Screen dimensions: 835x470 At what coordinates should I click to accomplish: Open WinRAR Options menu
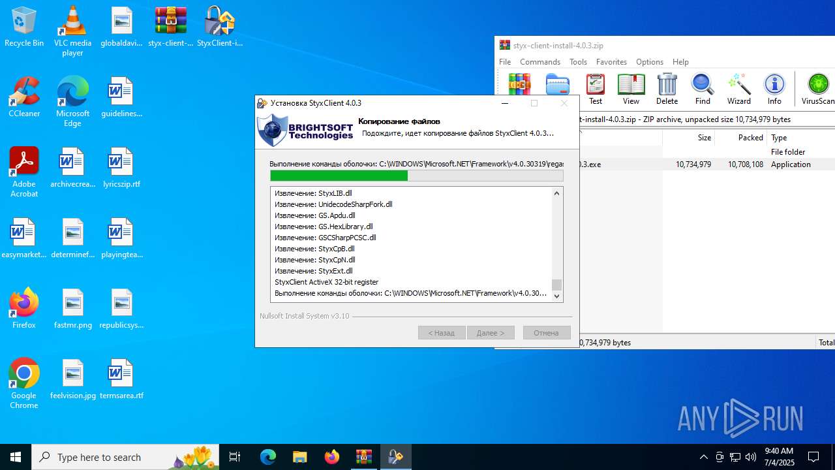click(x=649, y=62)
